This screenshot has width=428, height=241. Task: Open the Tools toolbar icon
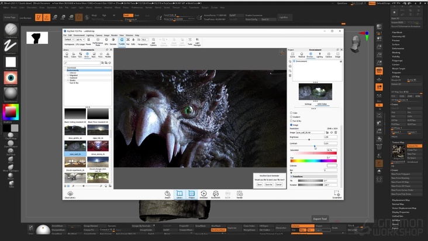click(190, 42)
